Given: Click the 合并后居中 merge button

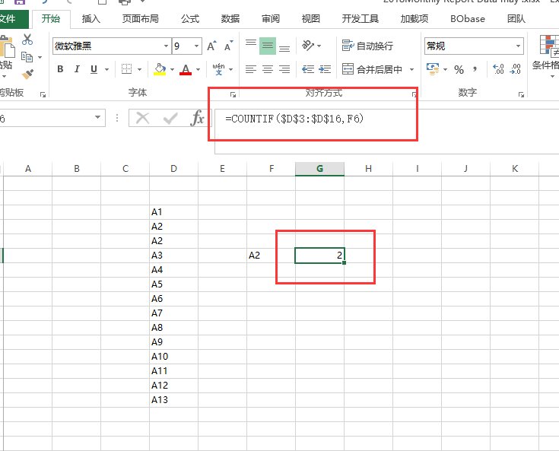Looking at the screenshot, I should click(373, 68).
